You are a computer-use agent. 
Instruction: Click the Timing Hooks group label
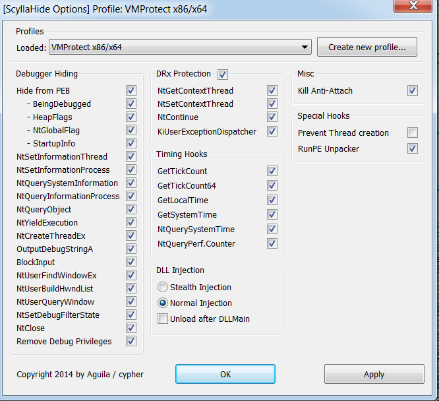182,154
